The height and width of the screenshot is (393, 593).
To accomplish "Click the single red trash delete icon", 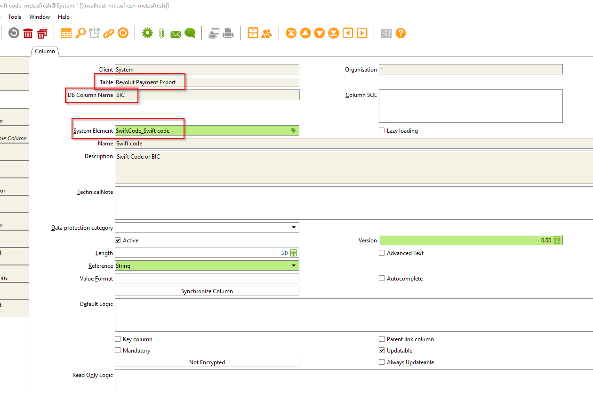I will click(28, 33).
